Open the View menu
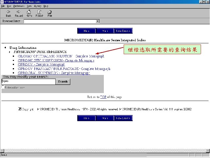This screenshot has height=158, width=210. pos(29,6)
